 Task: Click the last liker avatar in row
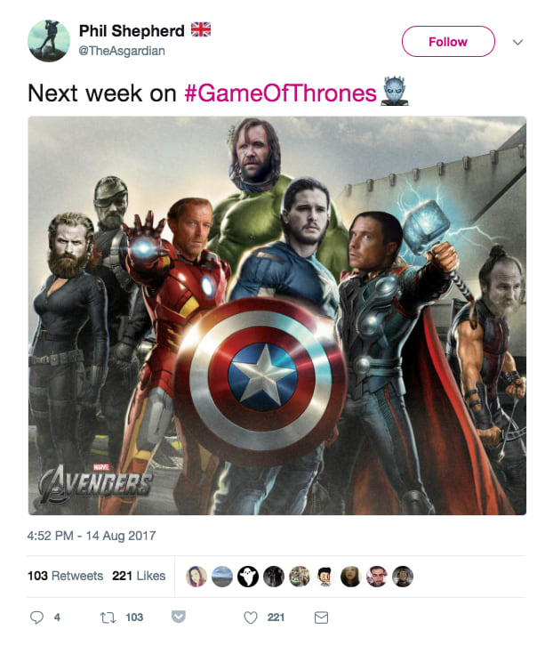[402, 577]
